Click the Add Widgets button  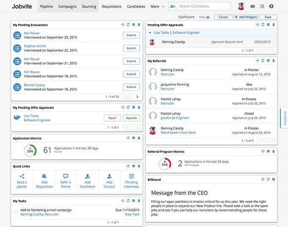pyautogui.click(x=246, y=17)
